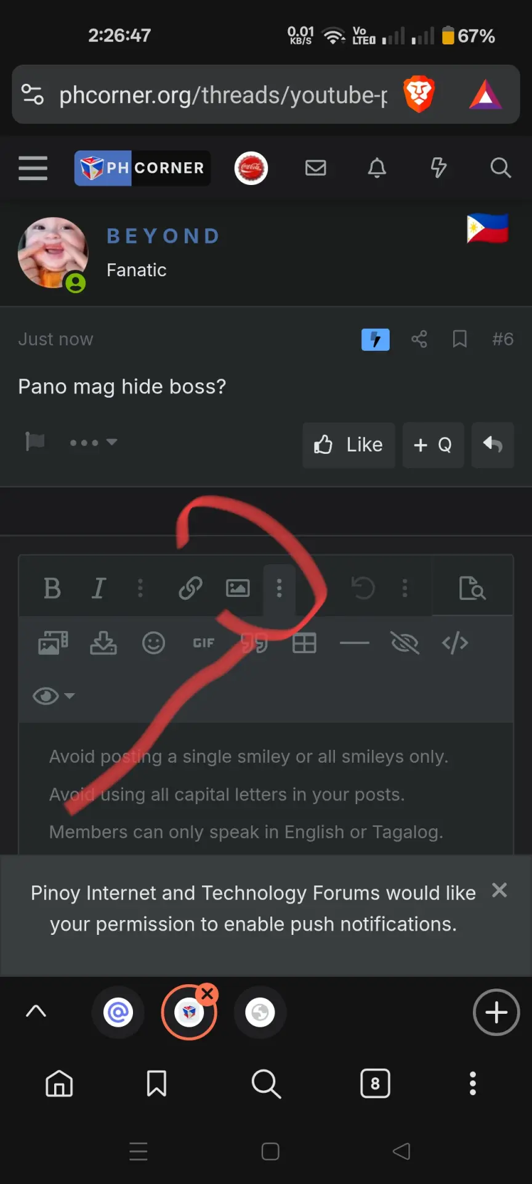Click the download-tray attach icon
The image size is (532, 1184).
(x=103, y=643)
